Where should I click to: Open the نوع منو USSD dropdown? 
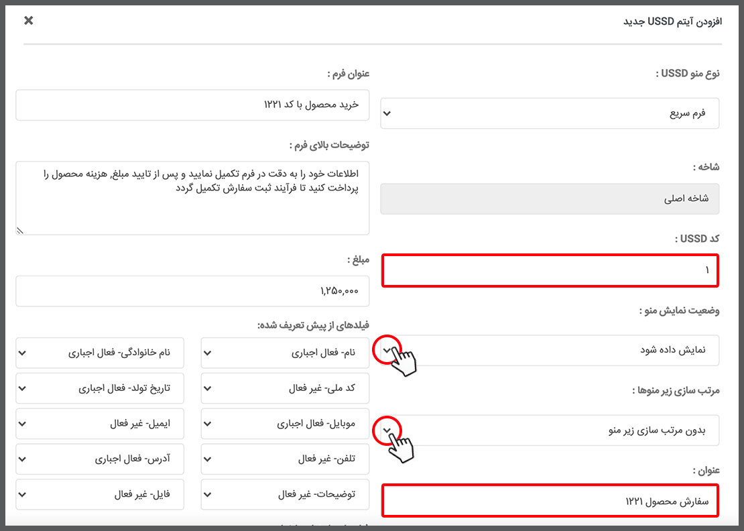coord(550,113)
